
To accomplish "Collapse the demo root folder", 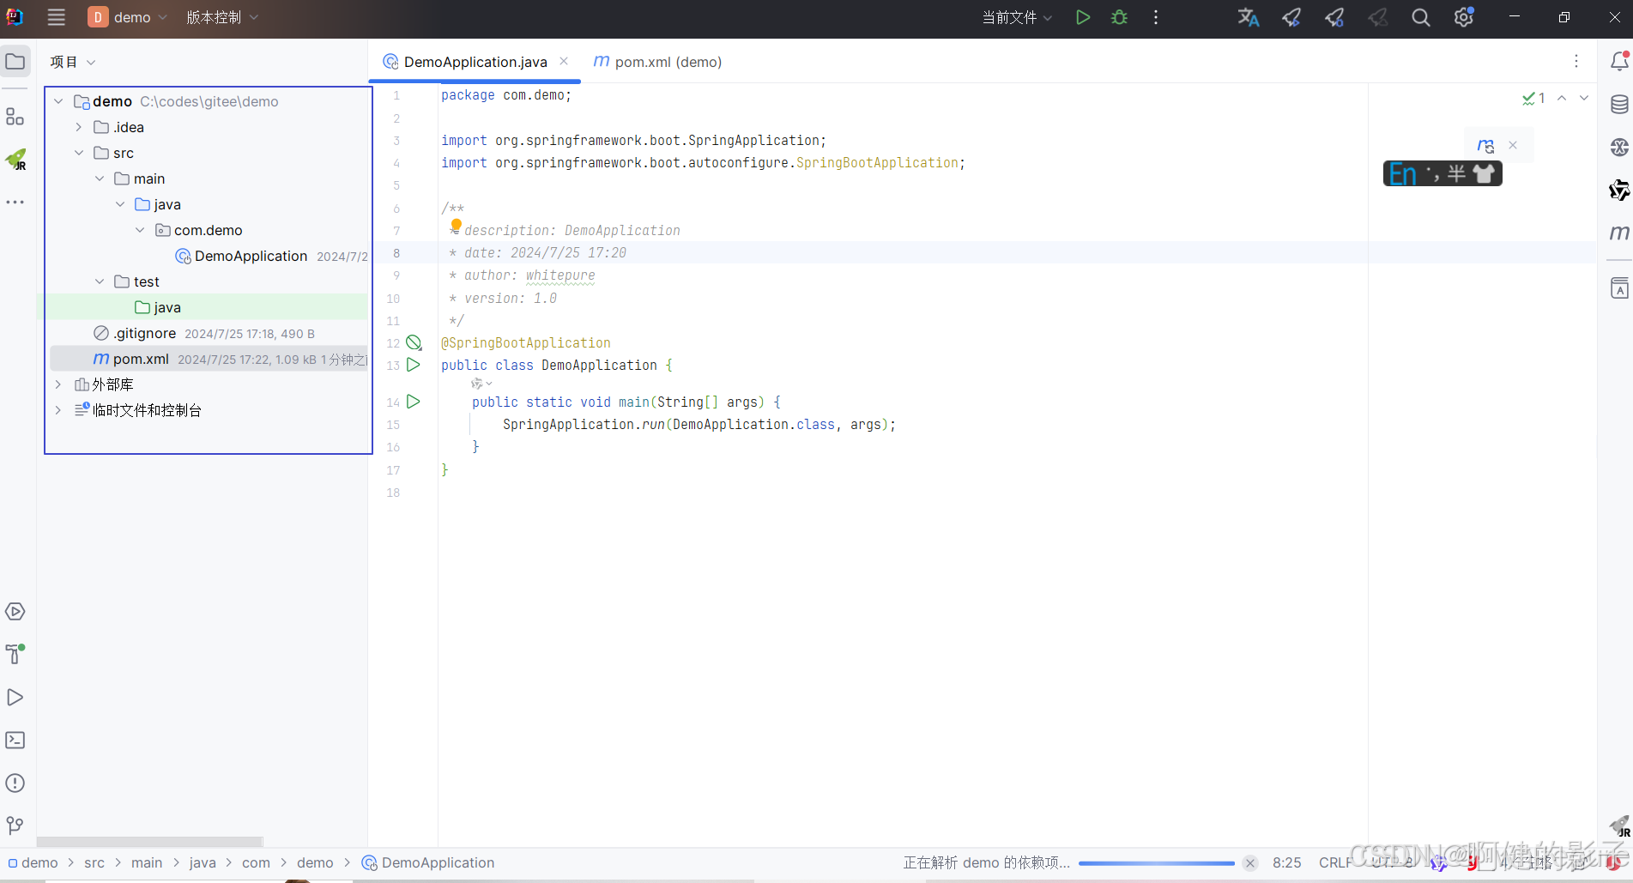I will pyautogui.click(x=58, y=101).
